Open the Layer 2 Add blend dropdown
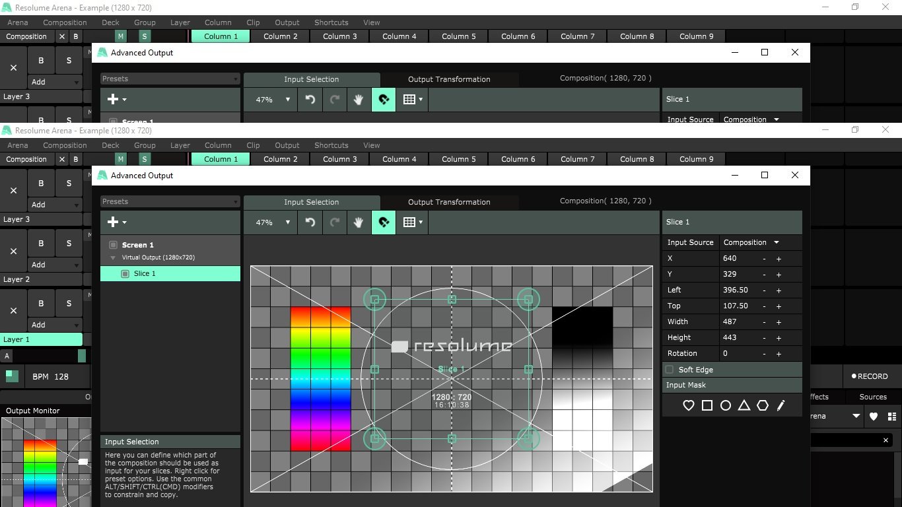 point(55,265)
